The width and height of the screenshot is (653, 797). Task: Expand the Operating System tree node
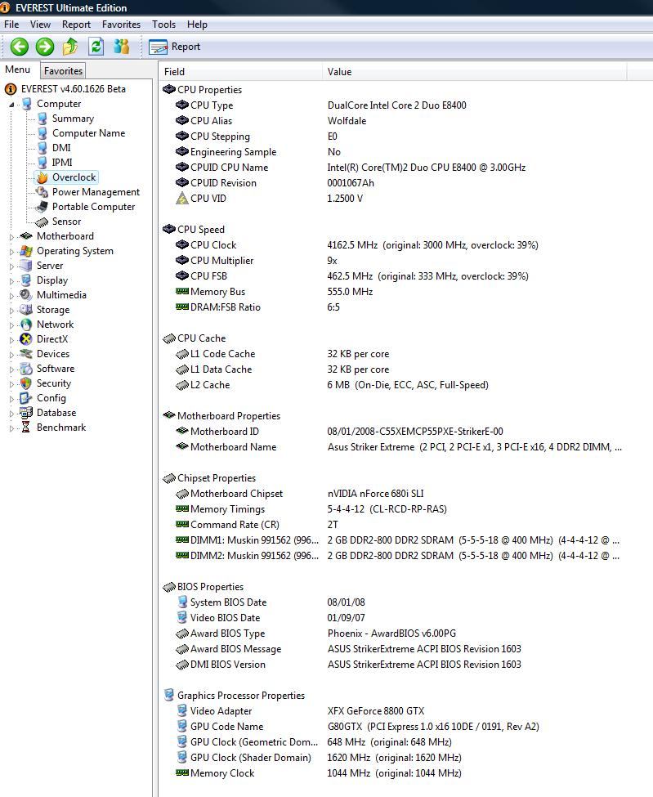click(11, 252)
